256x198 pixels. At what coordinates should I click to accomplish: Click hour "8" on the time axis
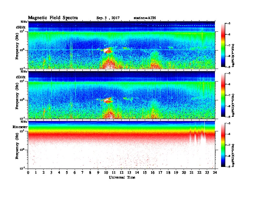[x=90, y=173]
